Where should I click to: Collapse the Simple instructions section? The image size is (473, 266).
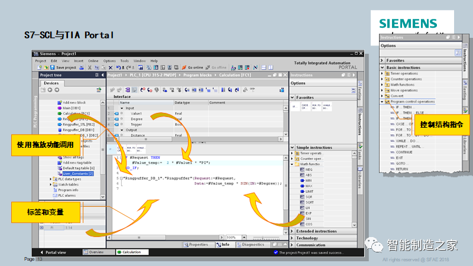(292, 147)
